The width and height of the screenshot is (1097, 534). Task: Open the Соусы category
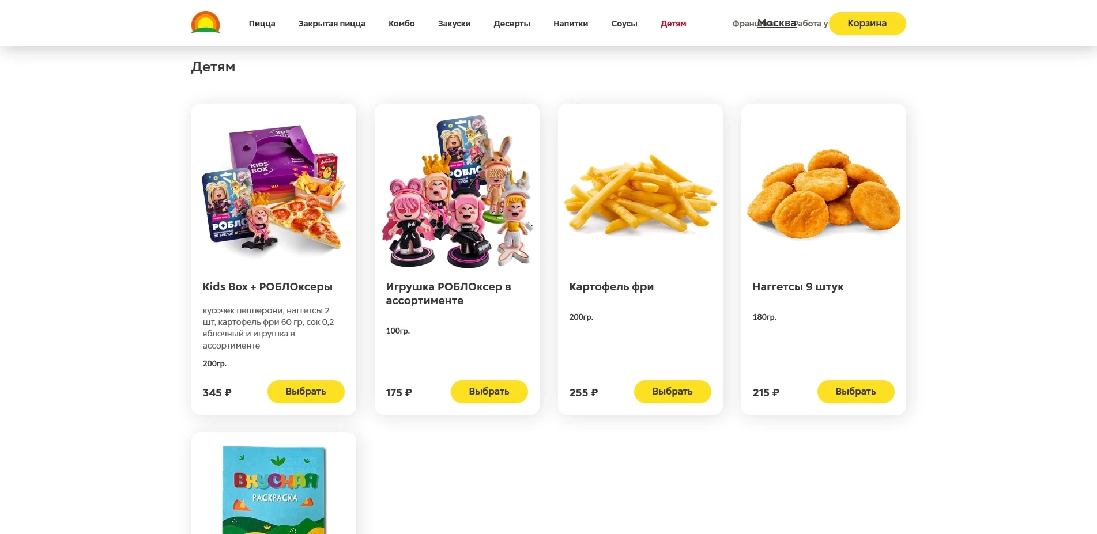[624, 24]
